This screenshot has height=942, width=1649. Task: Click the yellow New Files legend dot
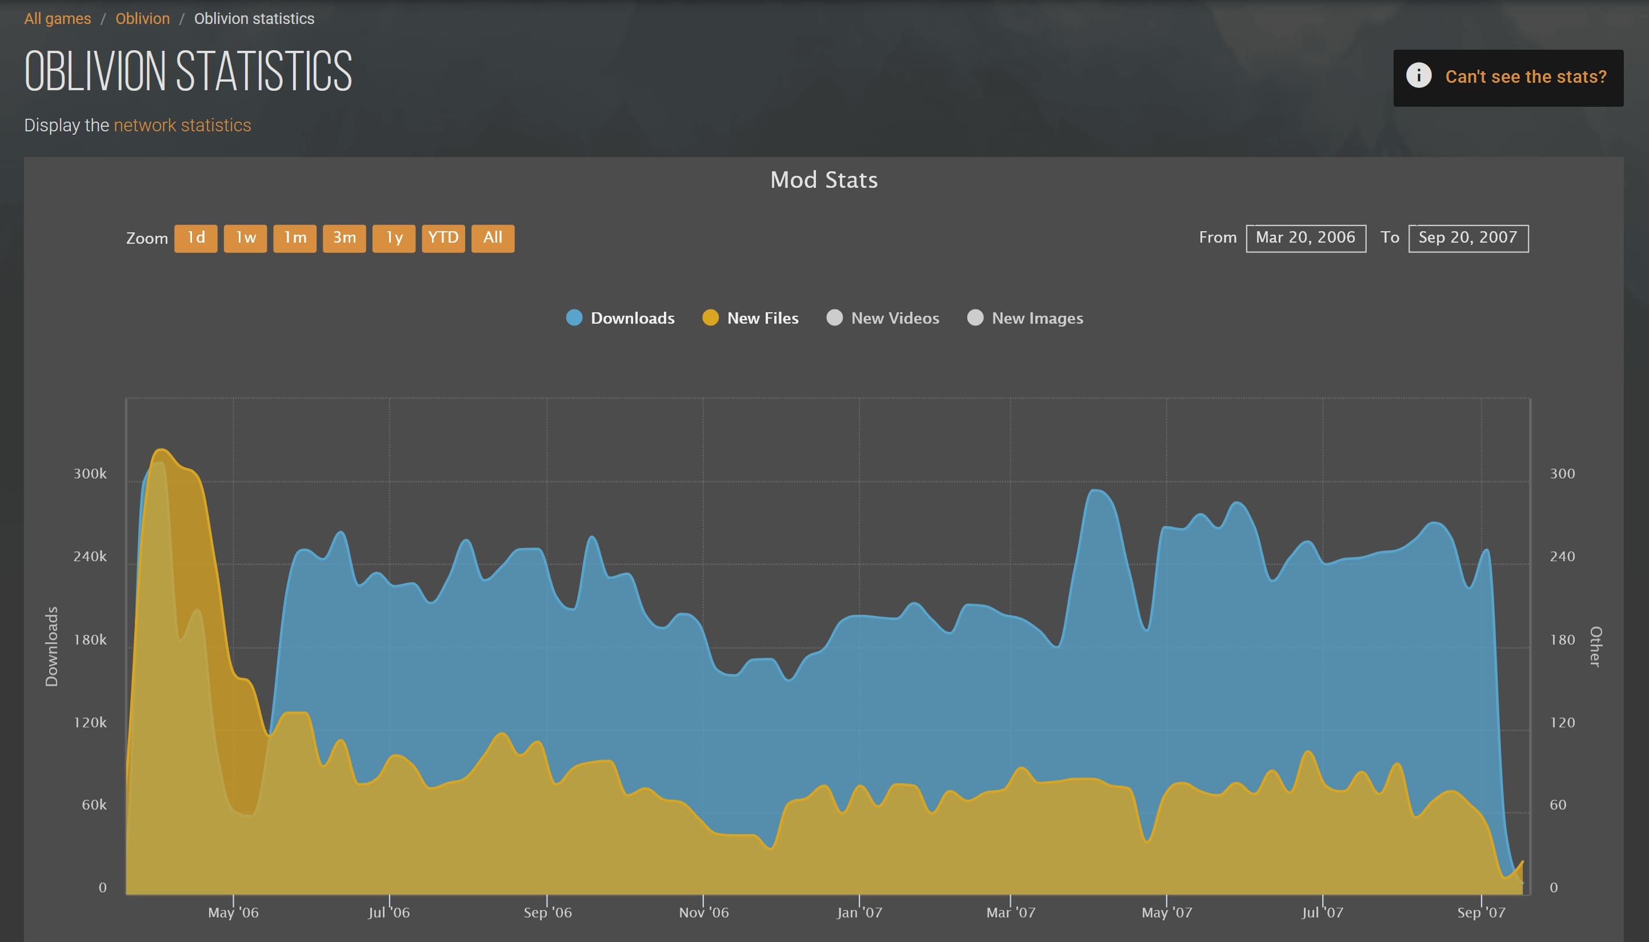[710, 317]
